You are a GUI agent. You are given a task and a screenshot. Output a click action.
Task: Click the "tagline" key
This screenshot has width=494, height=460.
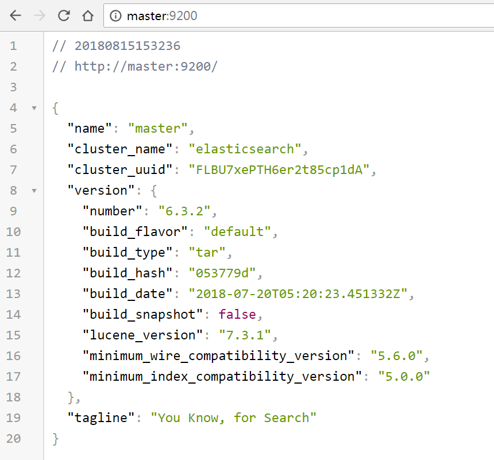101,418
